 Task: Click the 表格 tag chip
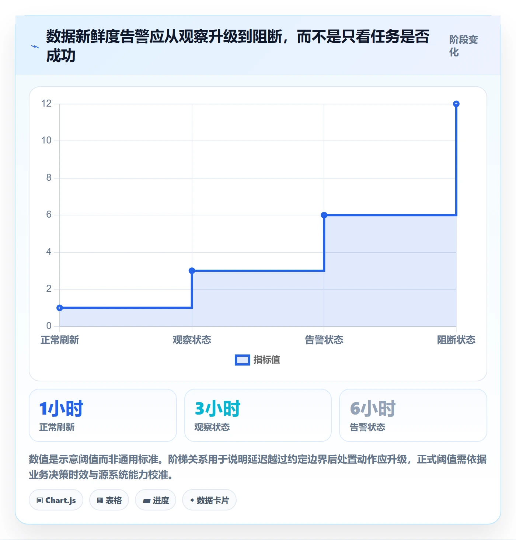click(x=109, y=500)
